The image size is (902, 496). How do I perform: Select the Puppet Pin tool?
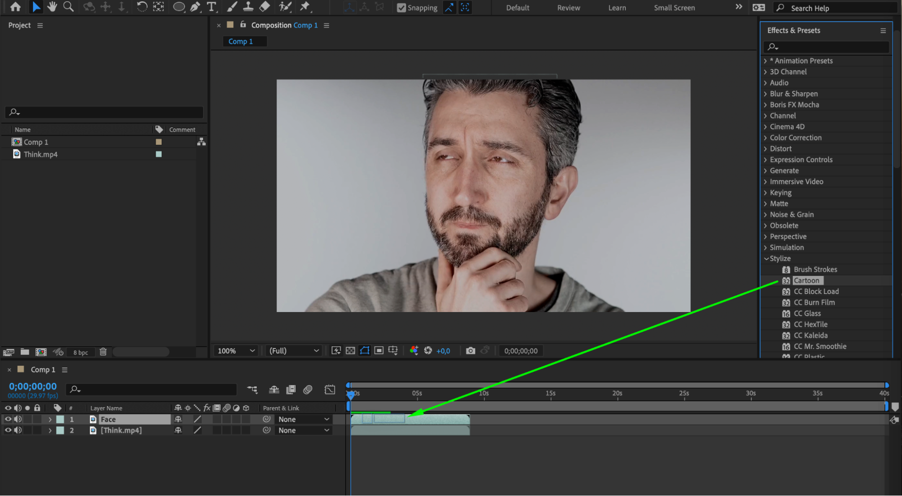point(305,7)
